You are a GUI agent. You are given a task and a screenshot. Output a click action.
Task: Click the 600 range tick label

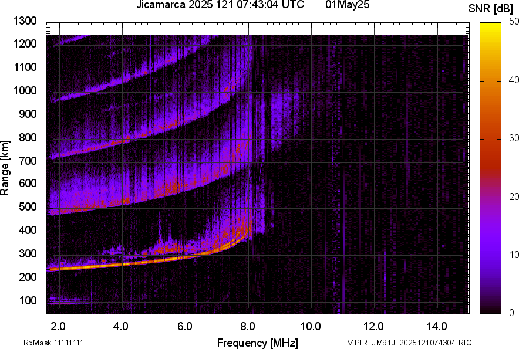pos(28,184)
